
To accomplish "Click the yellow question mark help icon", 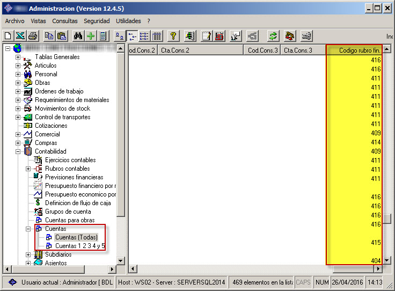I will point(173,36).
